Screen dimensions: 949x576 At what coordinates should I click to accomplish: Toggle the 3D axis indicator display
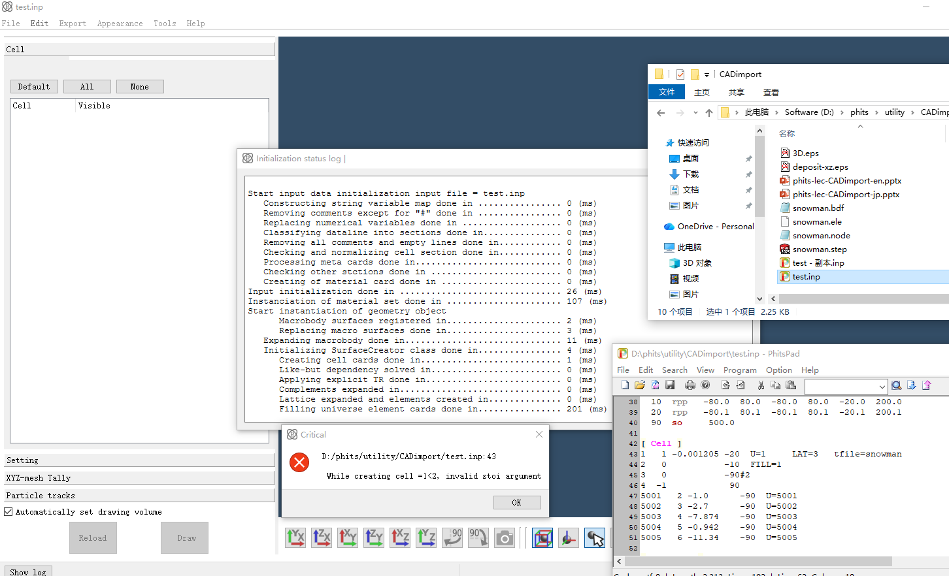click(x=569, y=537)
